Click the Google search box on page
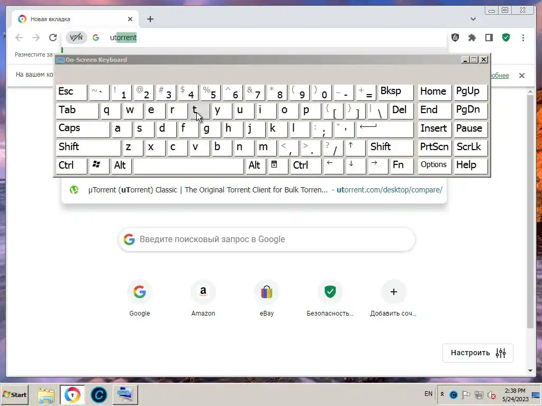The width and height of the screenshot is (542, 406). click(x=267, y=239)
